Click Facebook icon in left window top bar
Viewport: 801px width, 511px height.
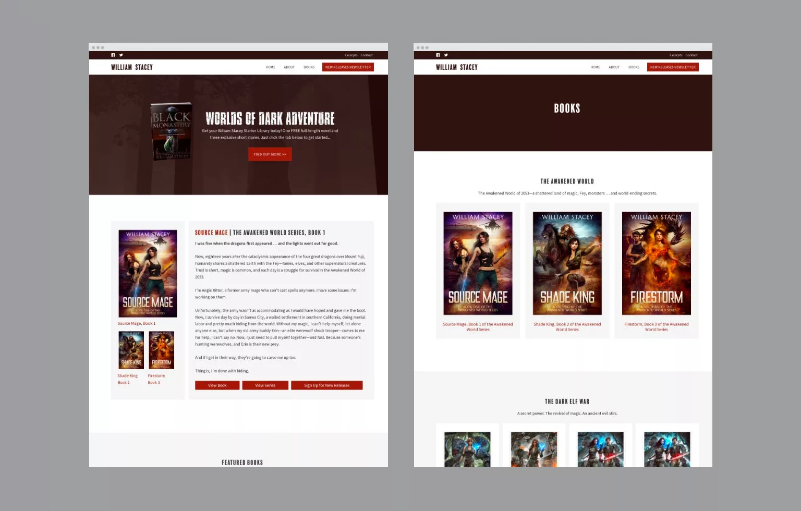(113, 55)
